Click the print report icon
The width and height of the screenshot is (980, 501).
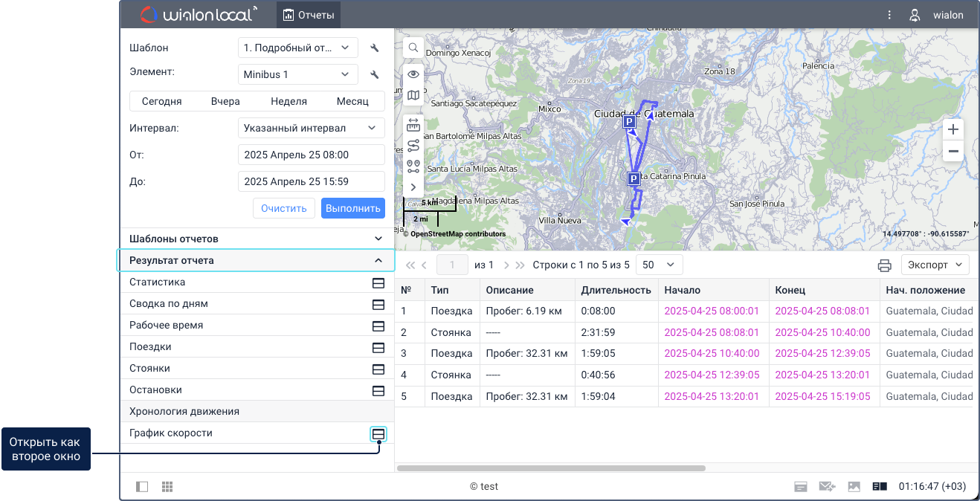(x=884, y=265)
